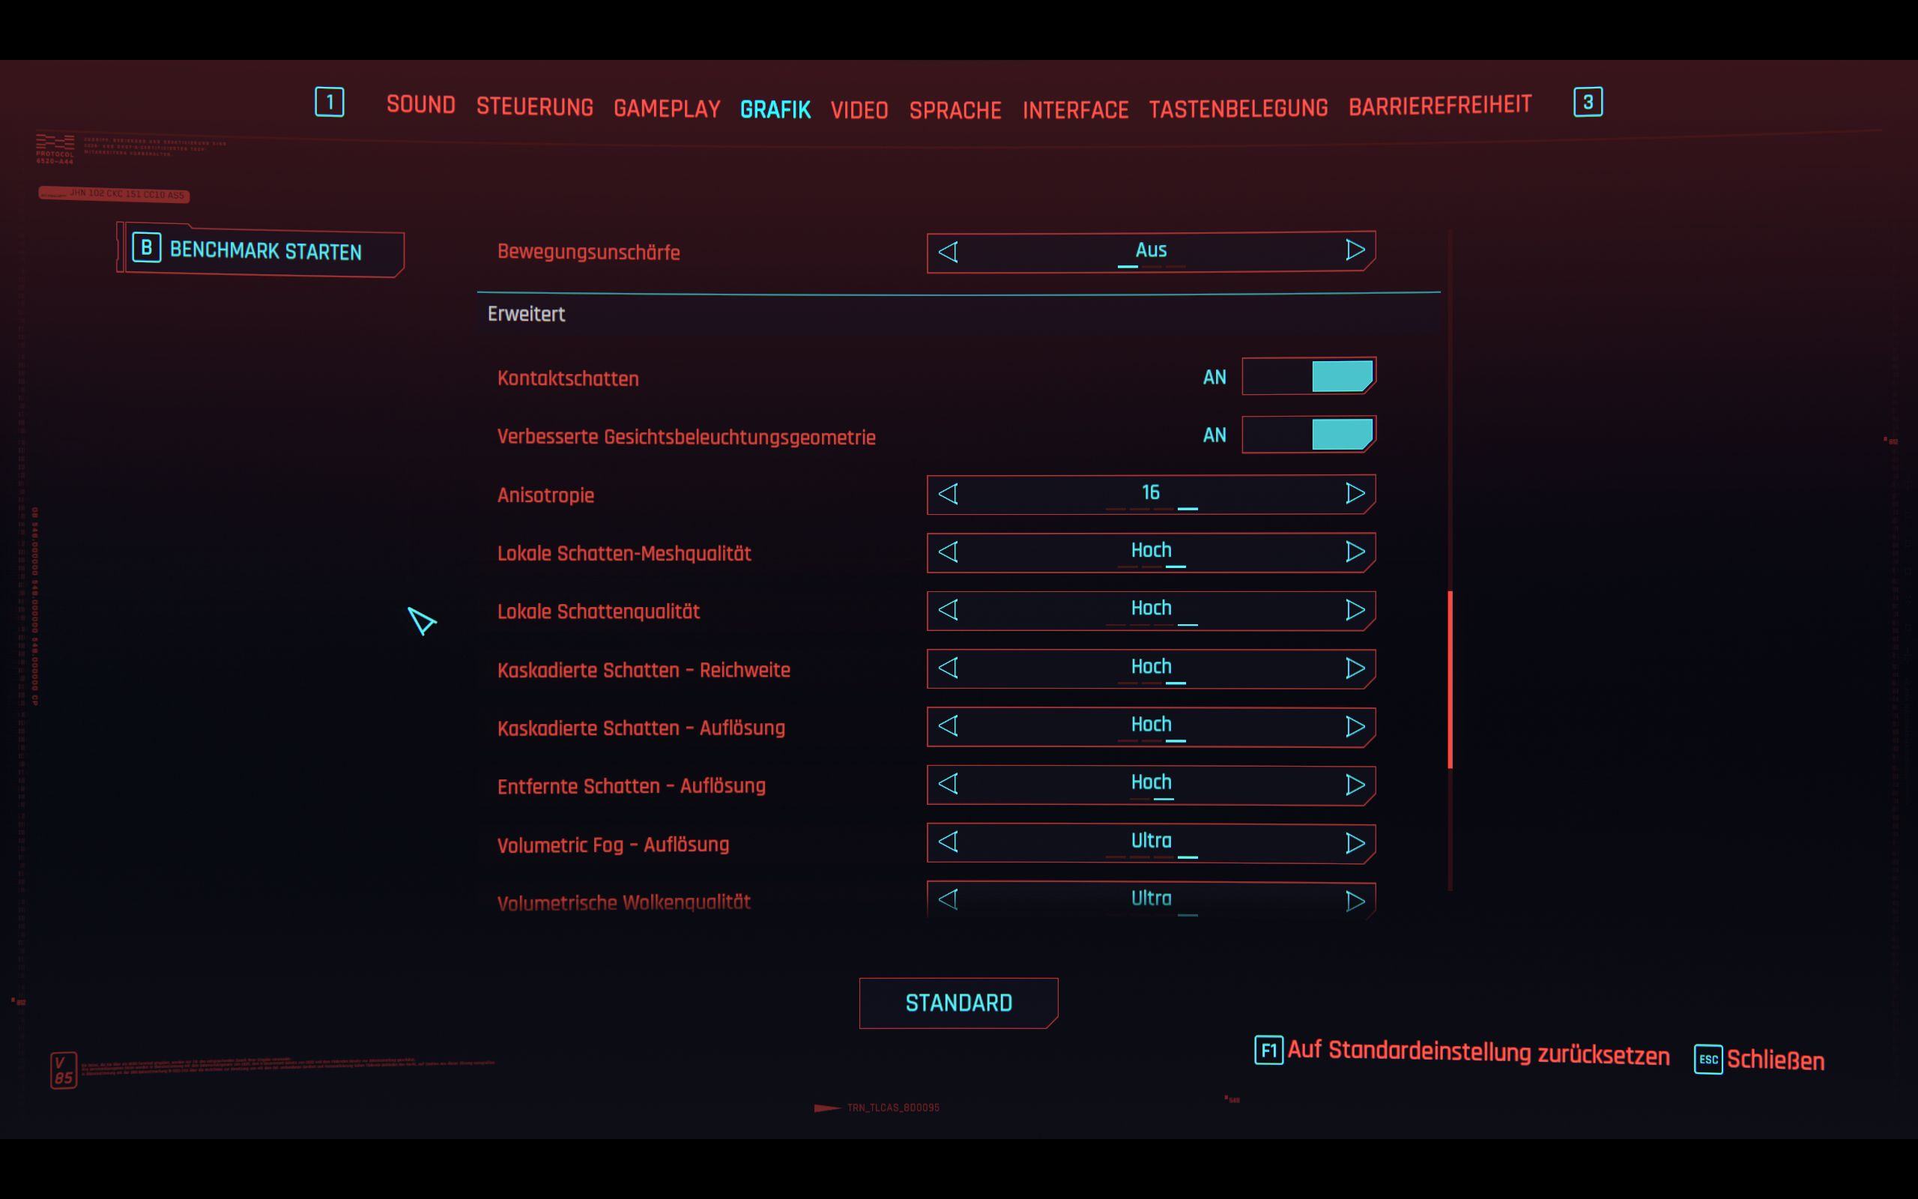
Task: Toggle Kontaktschatten switch off
Action: (1309, 376)
